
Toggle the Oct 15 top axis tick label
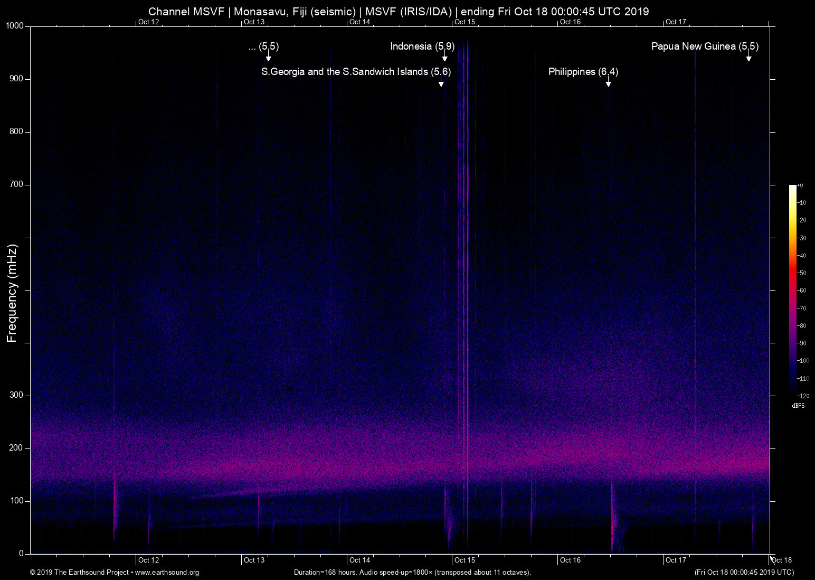[x=465, y=22]
